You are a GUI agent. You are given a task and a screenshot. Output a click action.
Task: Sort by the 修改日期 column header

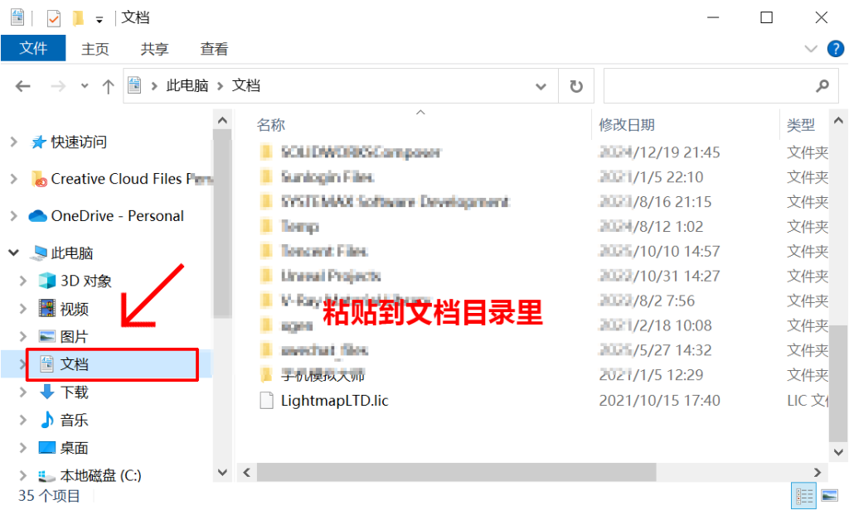click(x=627, y=125)
